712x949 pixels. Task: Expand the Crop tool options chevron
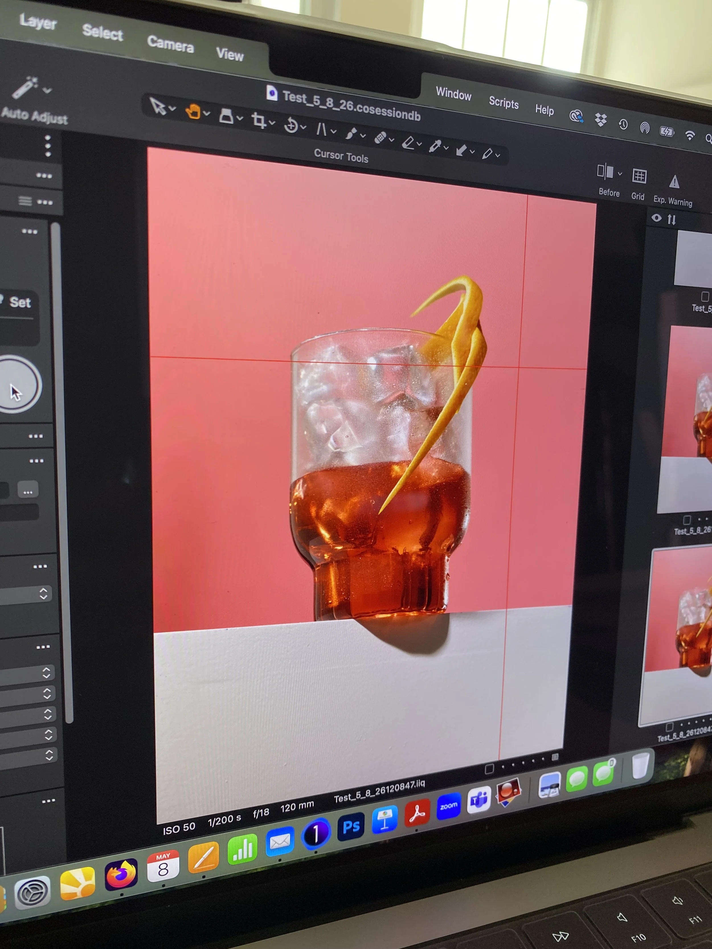tap(272, 123)
